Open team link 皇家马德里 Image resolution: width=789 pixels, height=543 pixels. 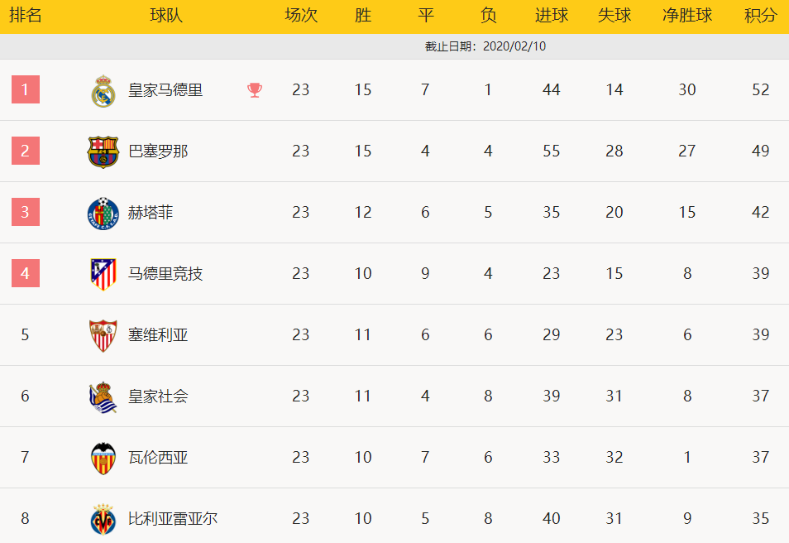coord(165,90)
